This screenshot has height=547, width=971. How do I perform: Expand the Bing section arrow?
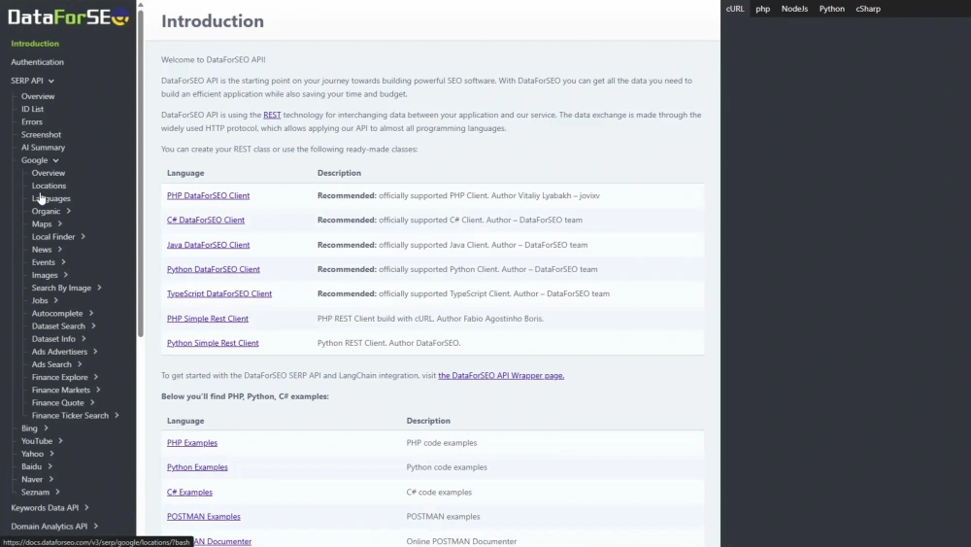click(46, 428)
